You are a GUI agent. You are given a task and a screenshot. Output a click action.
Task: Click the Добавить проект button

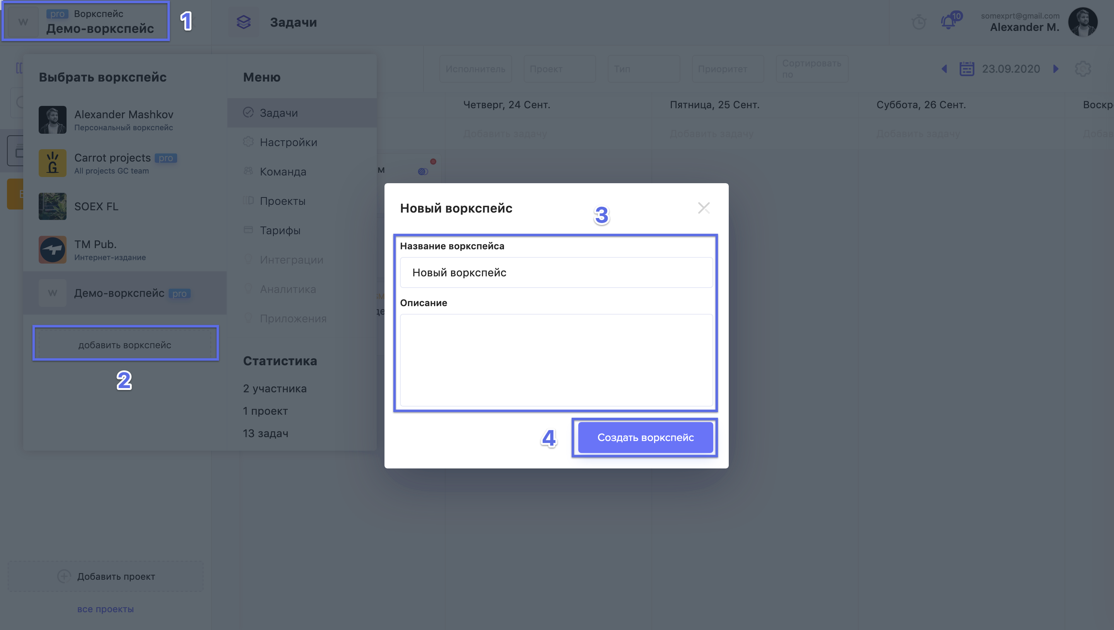[106, 576]
